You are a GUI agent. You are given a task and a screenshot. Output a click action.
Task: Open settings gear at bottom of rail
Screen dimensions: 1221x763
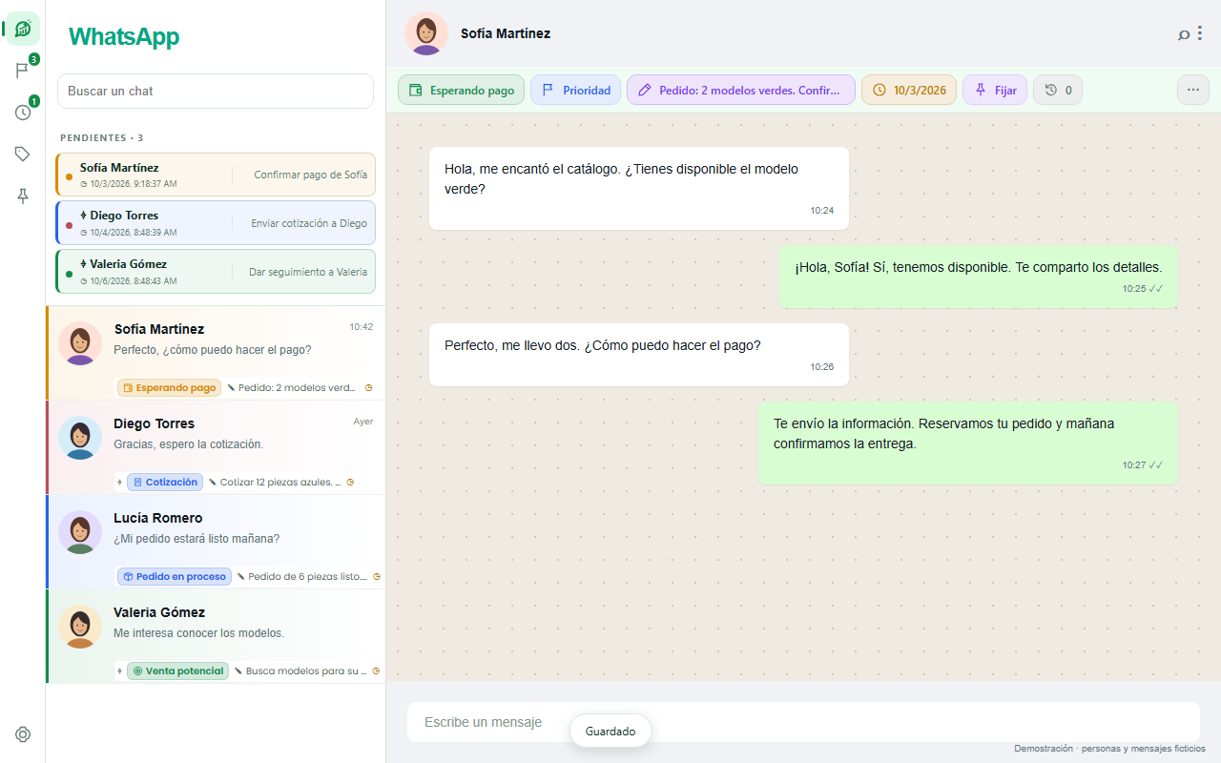tap(23, 734)
